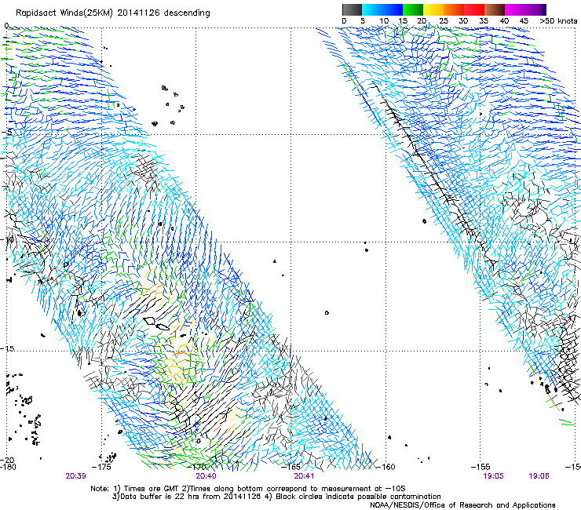Click the '30' label under the color bar

click(463, 20)
